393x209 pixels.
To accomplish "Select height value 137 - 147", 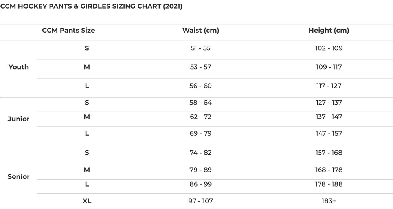I will coord(329,117).
